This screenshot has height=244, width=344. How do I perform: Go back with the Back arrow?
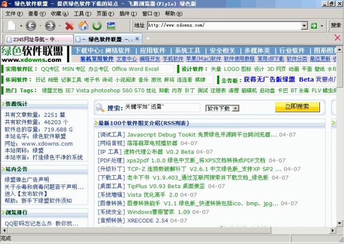(x=31, y=26)
